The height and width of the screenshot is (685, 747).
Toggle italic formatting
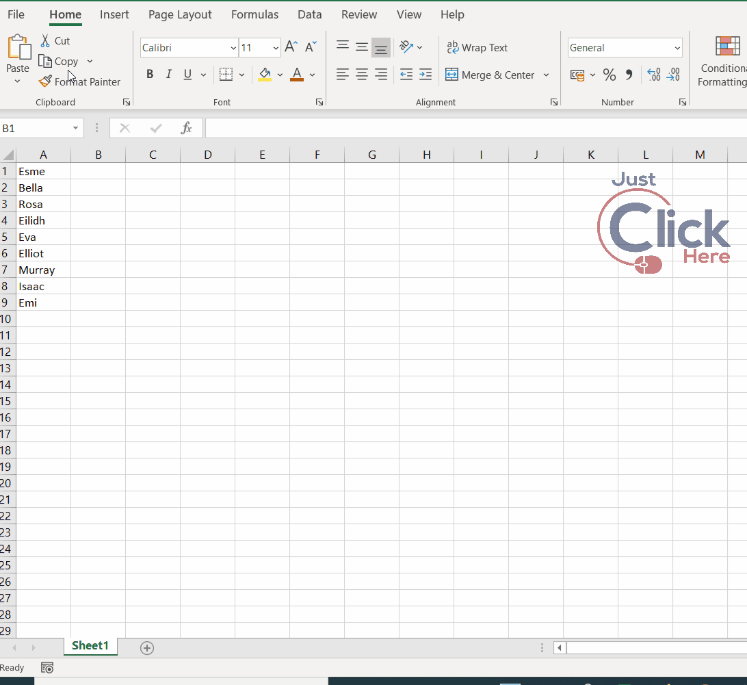pos(168,74)
